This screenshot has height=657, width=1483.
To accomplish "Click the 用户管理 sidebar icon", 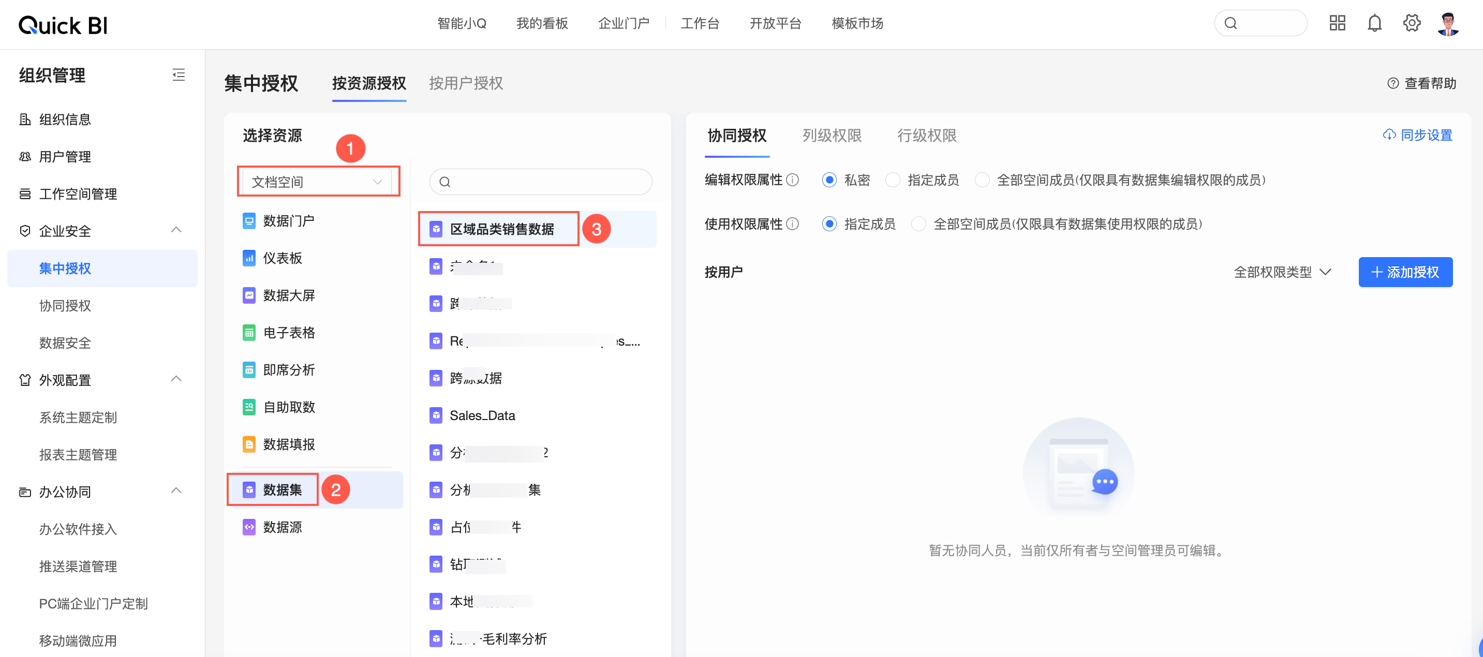I will (x=25, y=157).
